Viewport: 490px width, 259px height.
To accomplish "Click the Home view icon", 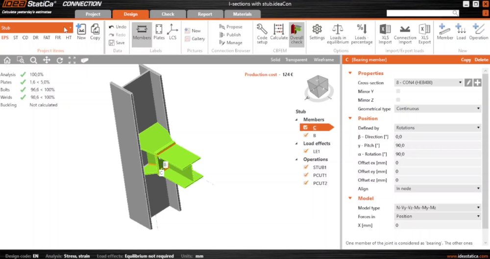I will click(x=7, y=60).
